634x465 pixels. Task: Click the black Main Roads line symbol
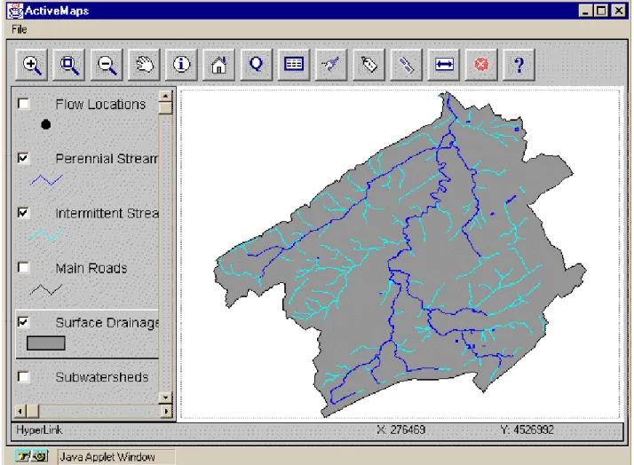[46, 289]
